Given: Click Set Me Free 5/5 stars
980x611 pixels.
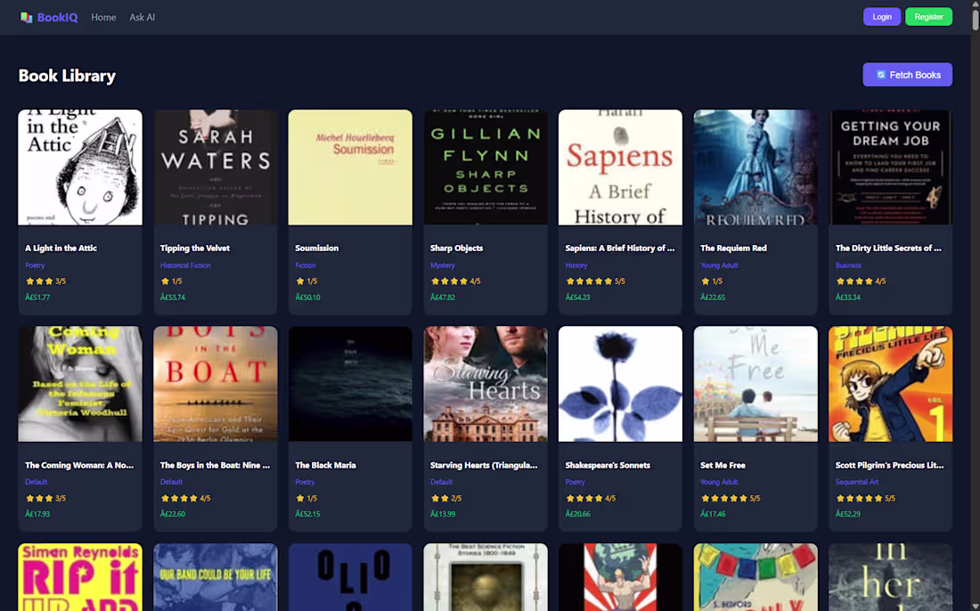Looking at the screenshot, I should (x=730, y=499).
